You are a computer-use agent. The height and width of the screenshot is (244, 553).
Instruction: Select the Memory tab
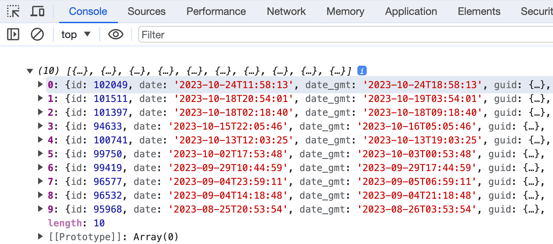click(x=345, y=11)
